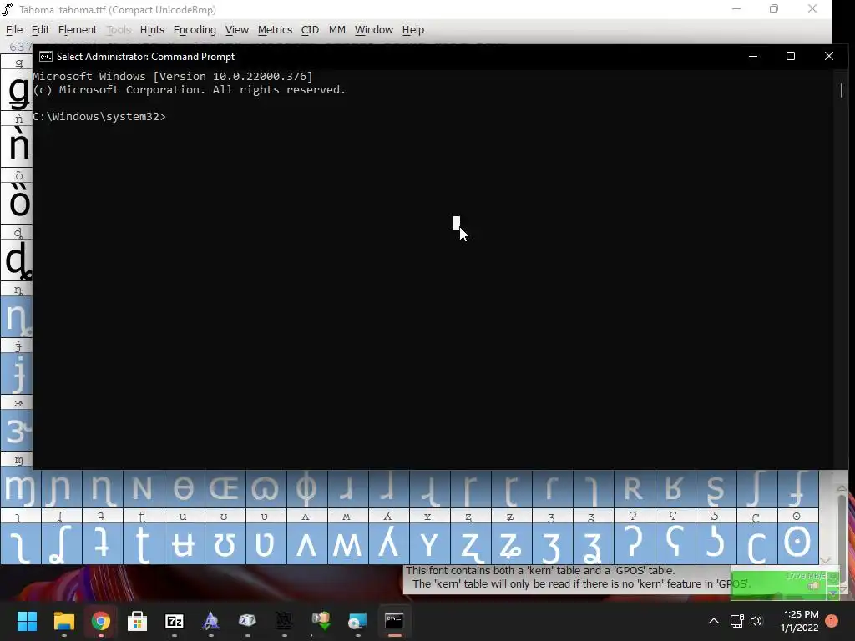The image size is (855, 641).
Task: Open the Metrics menu in FontForge
Action: (275, 30)
